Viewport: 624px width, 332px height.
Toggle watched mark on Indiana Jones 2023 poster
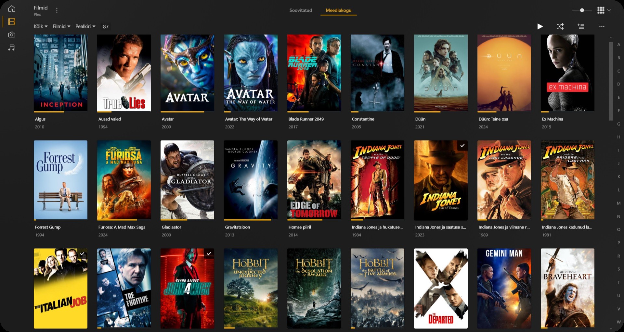point(462,145)
